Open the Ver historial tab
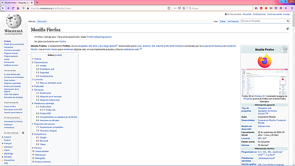The width and height of the screenshot is (295, 166). pos(233,22)
